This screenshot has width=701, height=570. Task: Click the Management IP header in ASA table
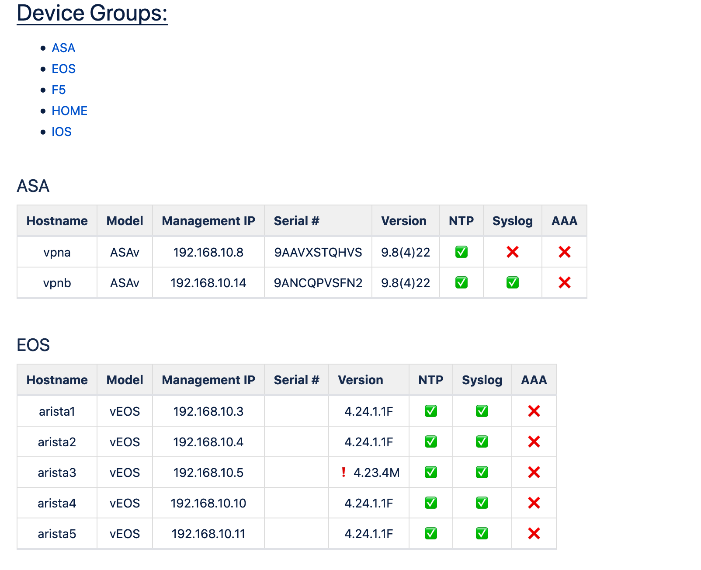(208, 221)
